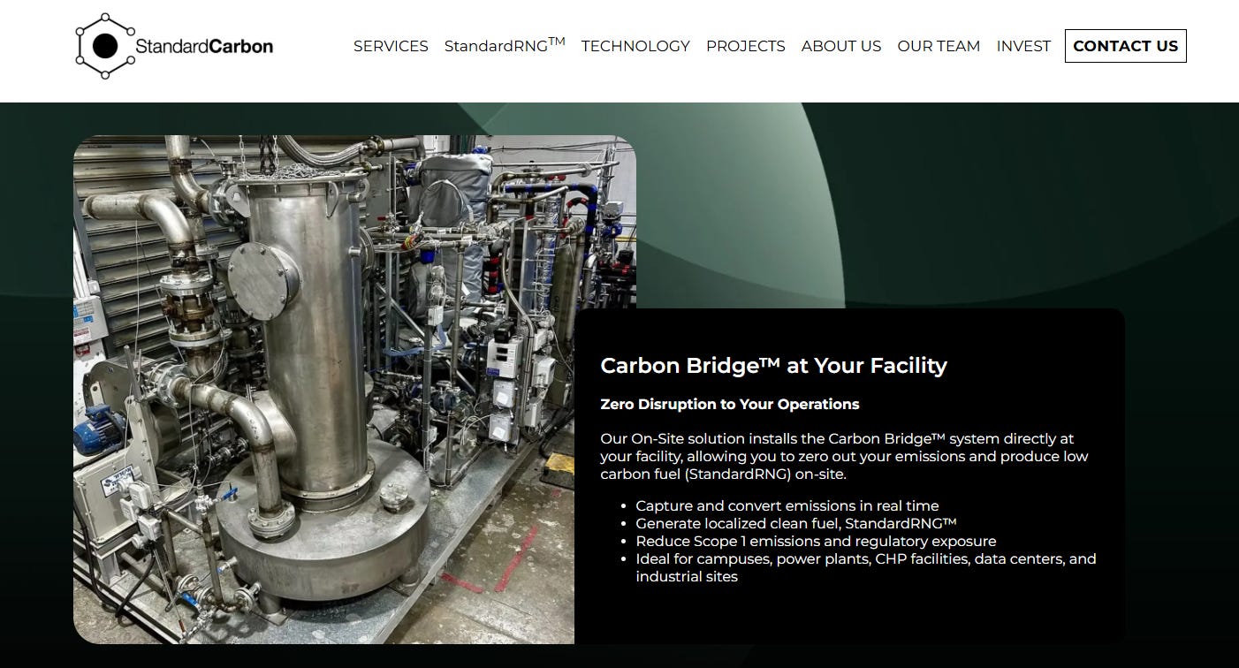The image size is (1239, 668).
Task: Go to the TECHNOLOGY page
Action: click(x=635, y=46)
